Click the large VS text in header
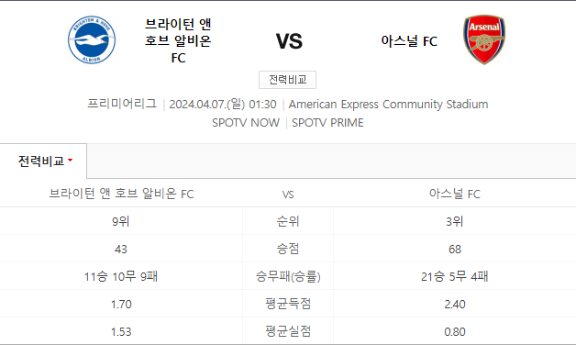Viewport: 576px width, 345px height. [289, 41]
